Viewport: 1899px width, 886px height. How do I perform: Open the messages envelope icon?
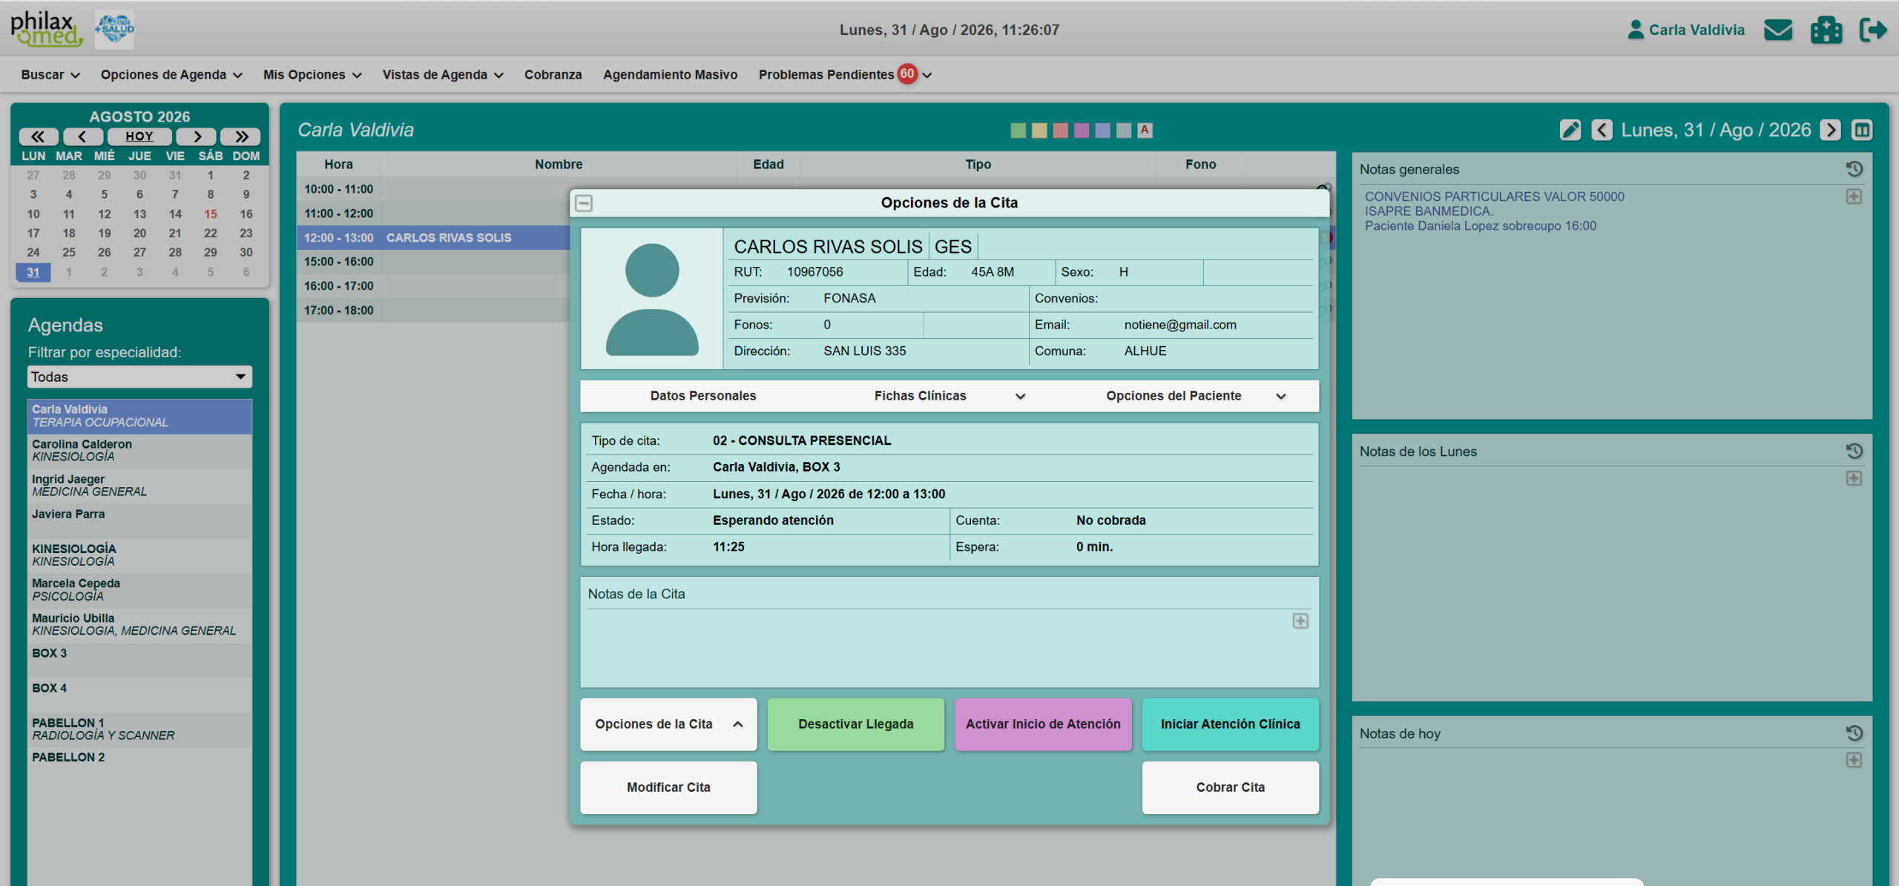pos(1777,30)
